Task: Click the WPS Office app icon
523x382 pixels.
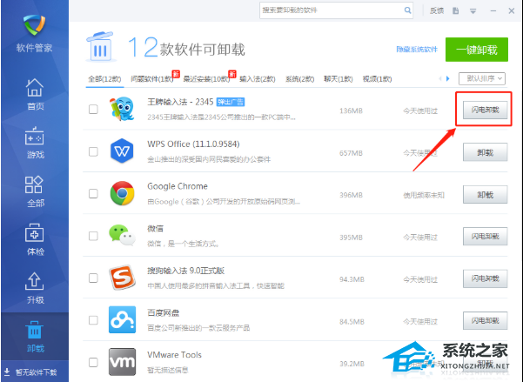Action: [122, 151]
